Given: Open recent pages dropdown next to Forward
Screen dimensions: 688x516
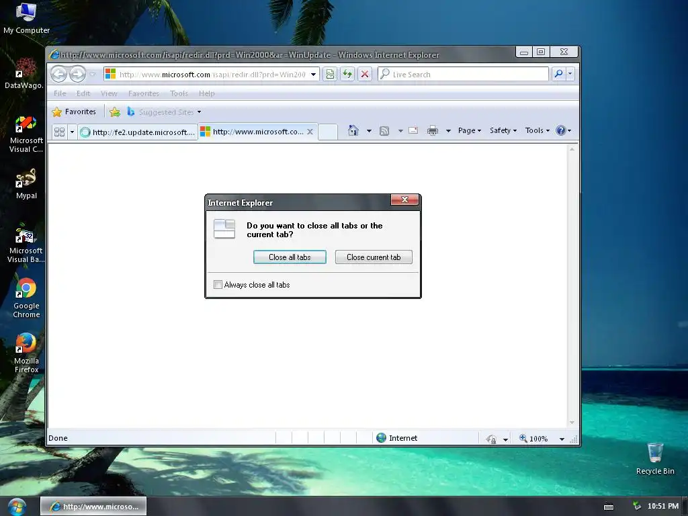Looking at the screenshot, I should pos(93,74).
